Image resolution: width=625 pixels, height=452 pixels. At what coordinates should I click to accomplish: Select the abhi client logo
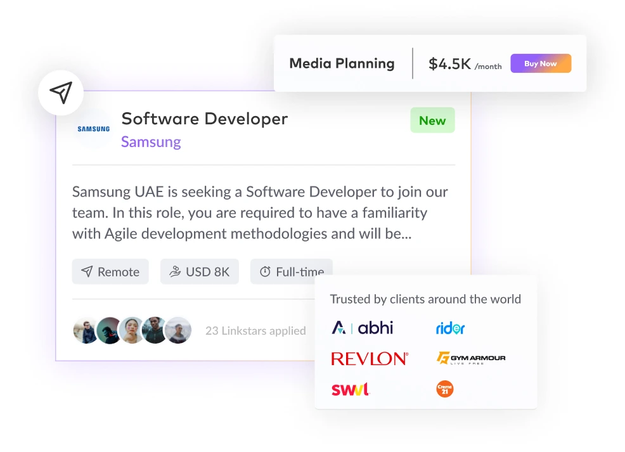361,328
